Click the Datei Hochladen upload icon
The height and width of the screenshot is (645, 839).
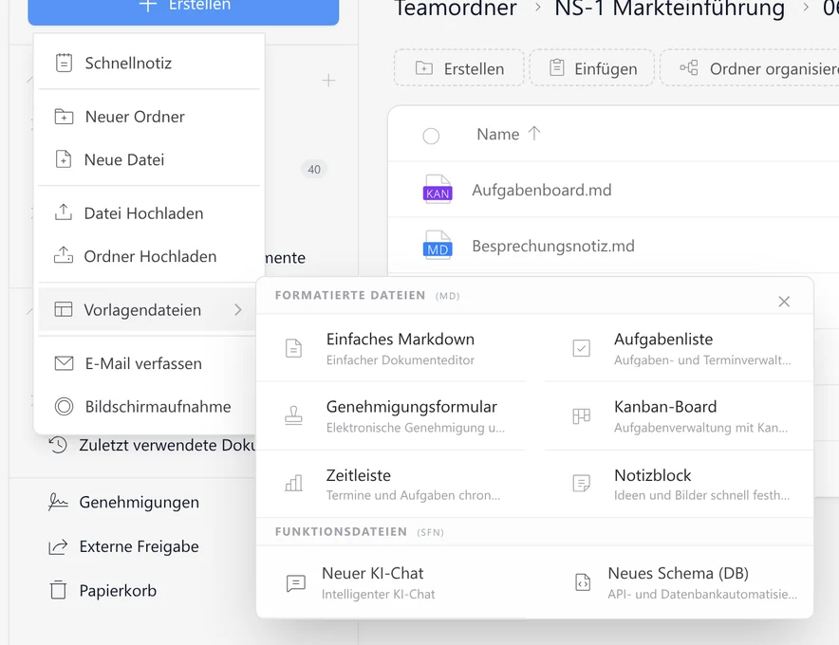click(64, 212)
